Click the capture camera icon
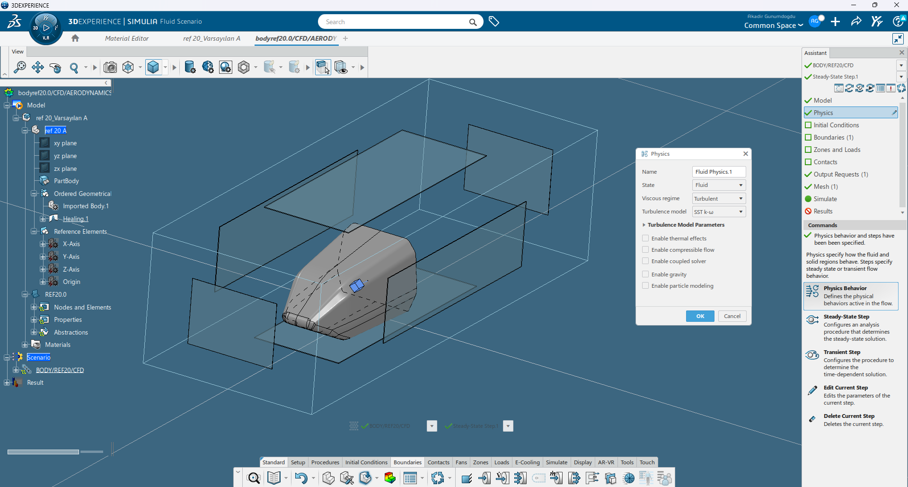The height and width of the screenshot is (487, 908). point(110,67)
